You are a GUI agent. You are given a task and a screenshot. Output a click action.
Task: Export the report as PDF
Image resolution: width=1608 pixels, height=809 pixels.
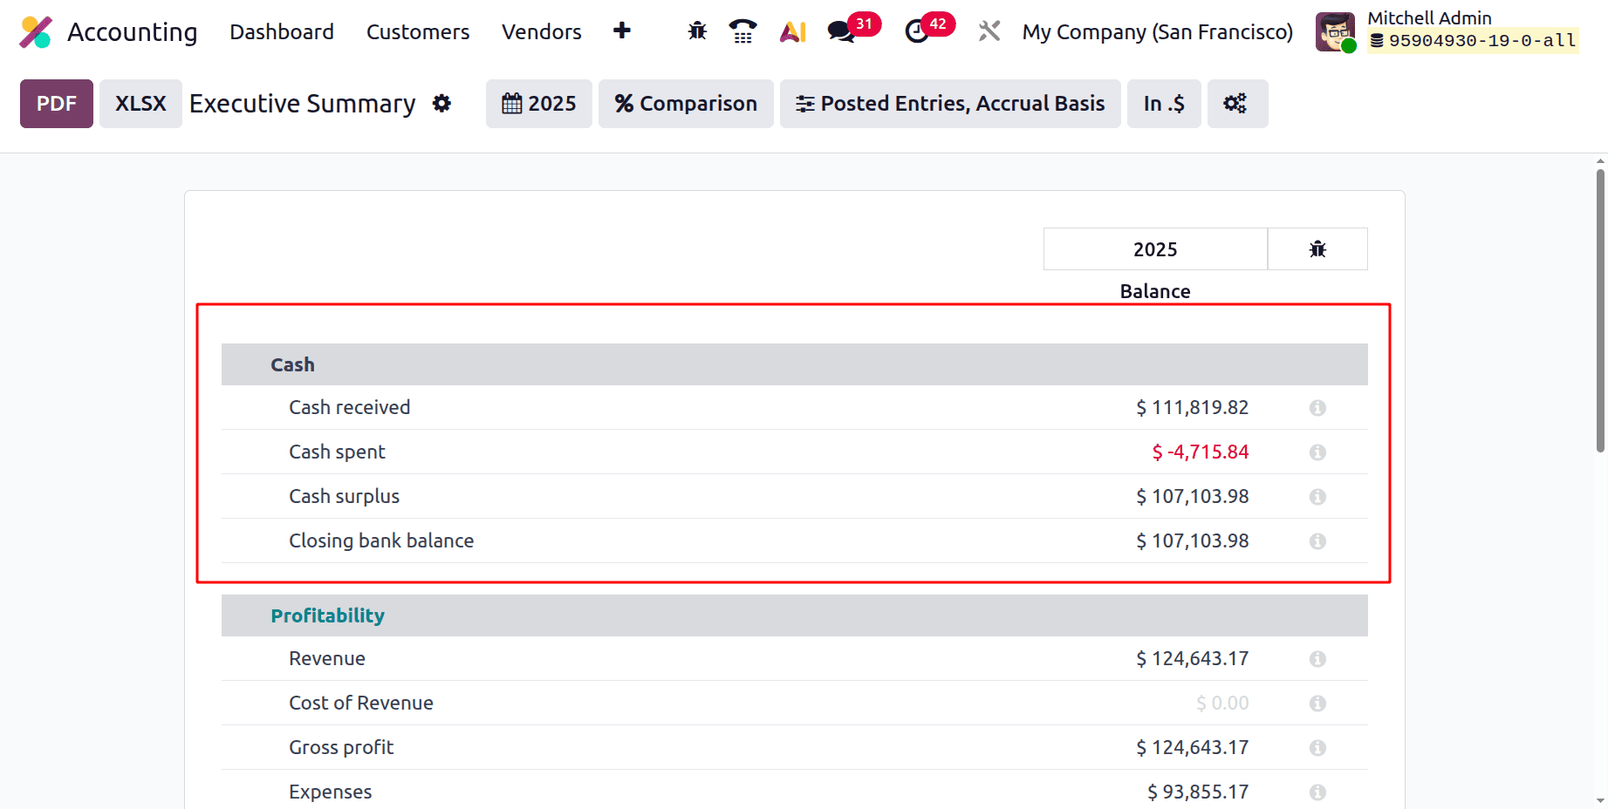[56, 103]
